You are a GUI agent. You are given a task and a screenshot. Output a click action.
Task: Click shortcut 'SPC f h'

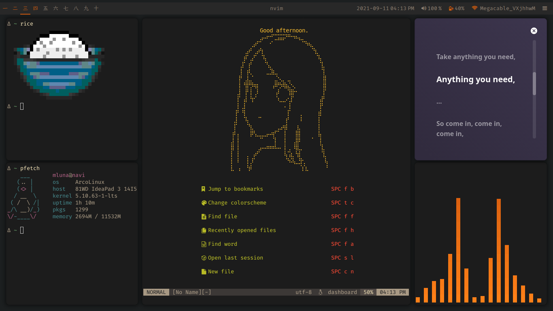(342, 230)
